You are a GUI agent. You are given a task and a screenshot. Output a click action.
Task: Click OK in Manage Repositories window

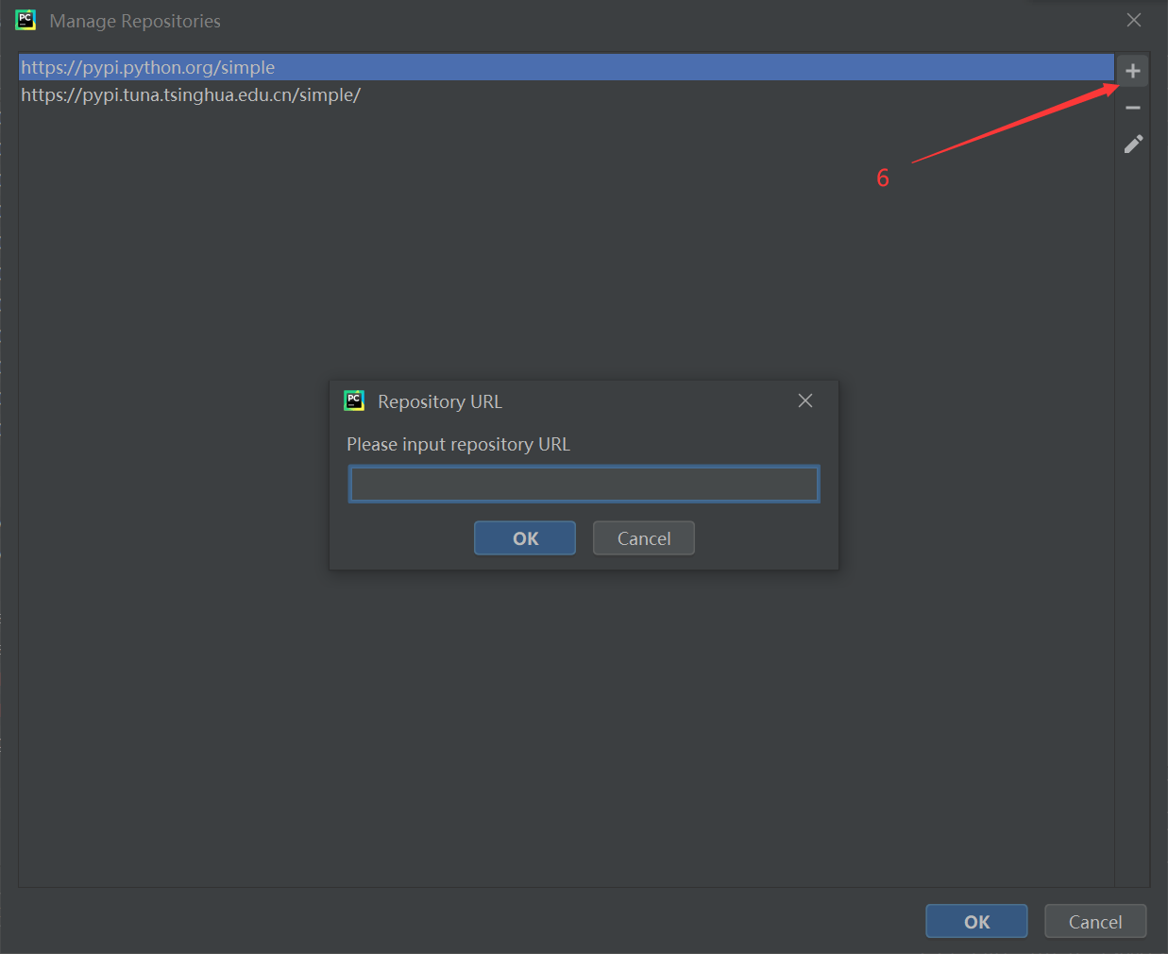coord(976,922)
